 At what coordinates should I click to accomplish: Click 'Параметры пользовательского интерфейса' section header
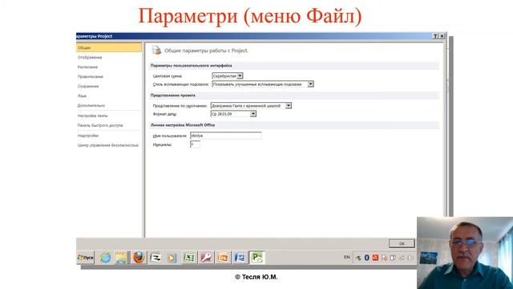tap(191, 66)
